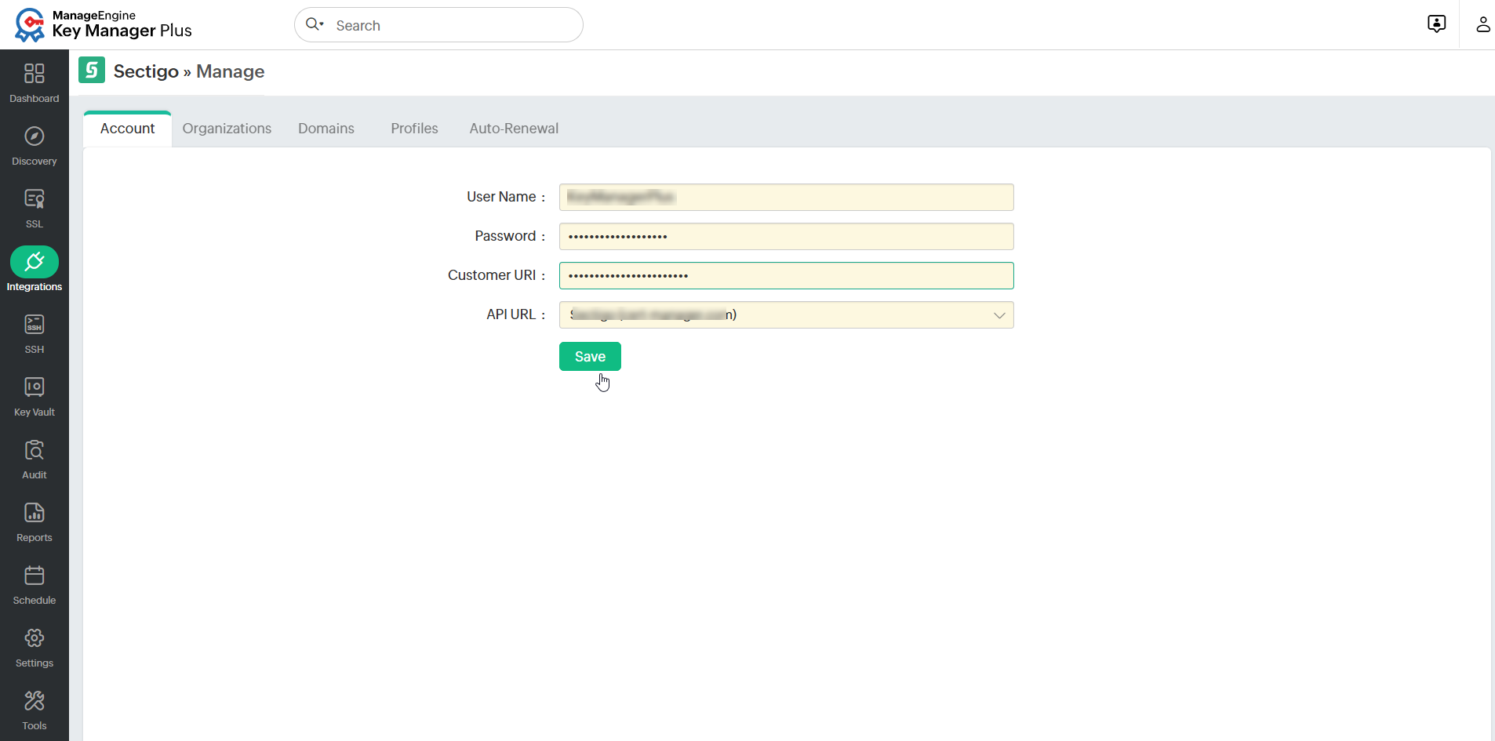Click the 'Customer URI :' label
The width and height of the screenshot is (1495, 741).
click(497, 275)
